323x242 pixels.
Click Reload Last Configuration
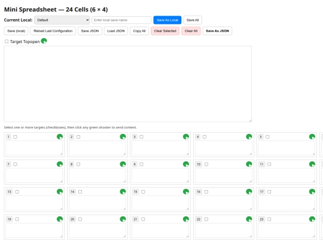coord(53,31)
